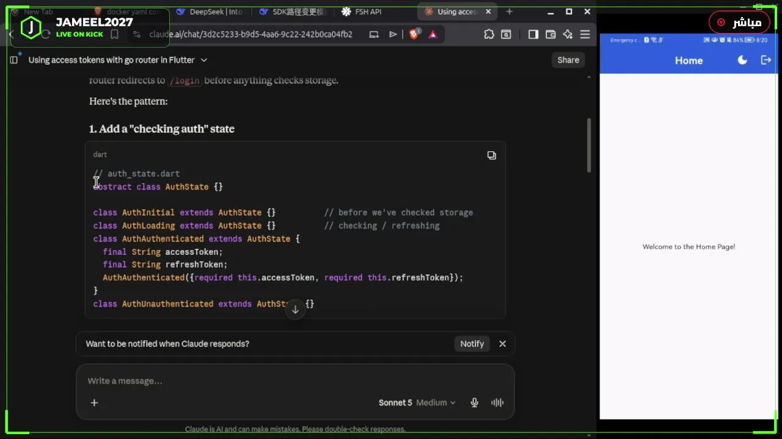Close the Using access tokens tab
This screenshot has width=782, height=439.
(x=488, y=12)
